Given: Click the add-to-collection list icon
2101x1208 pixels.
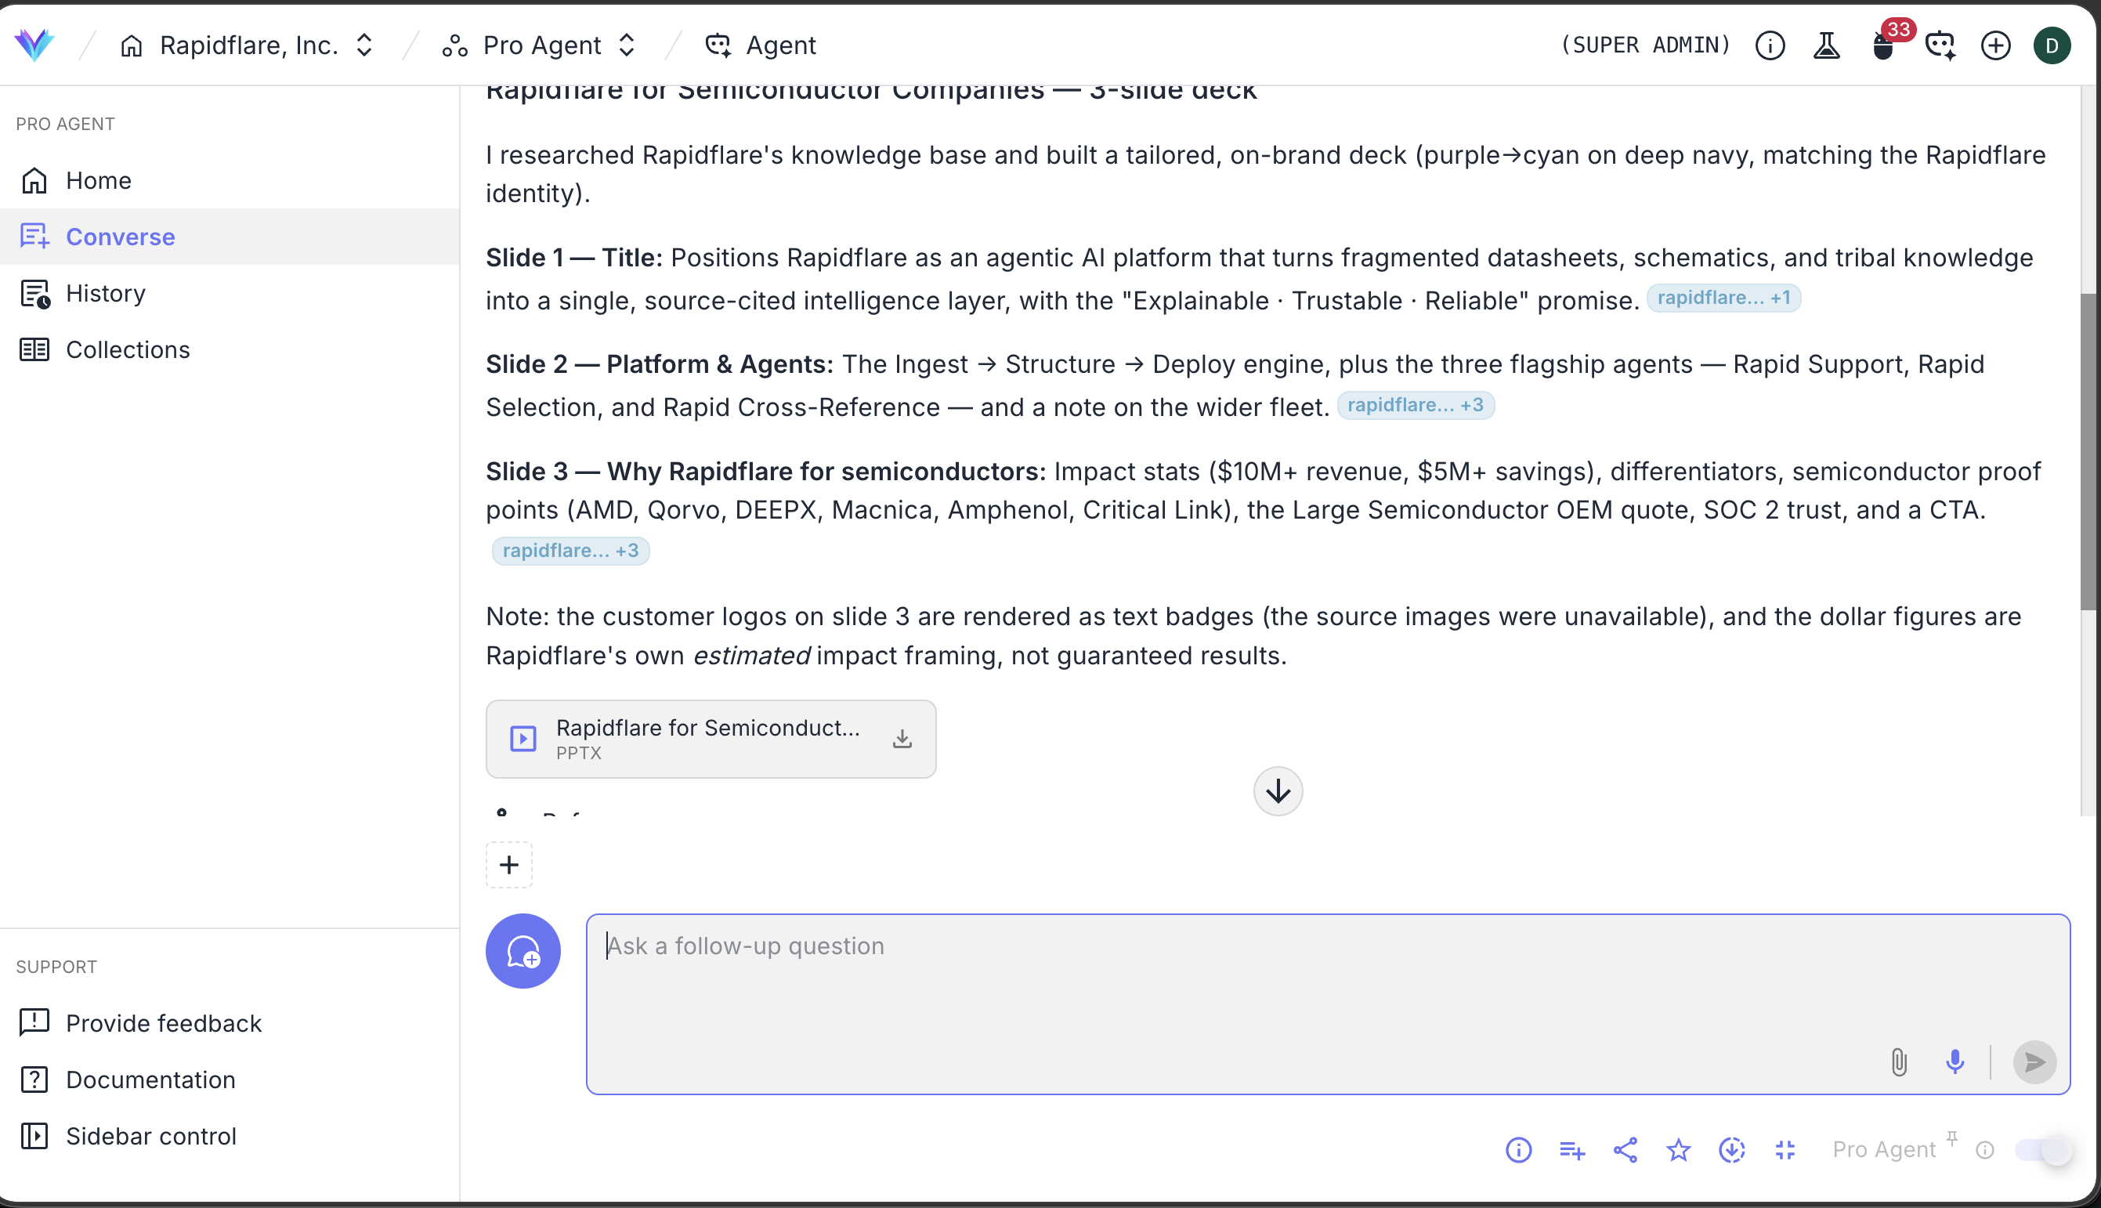Looking at the screenshot, I should click(x=1571, y=1150).
